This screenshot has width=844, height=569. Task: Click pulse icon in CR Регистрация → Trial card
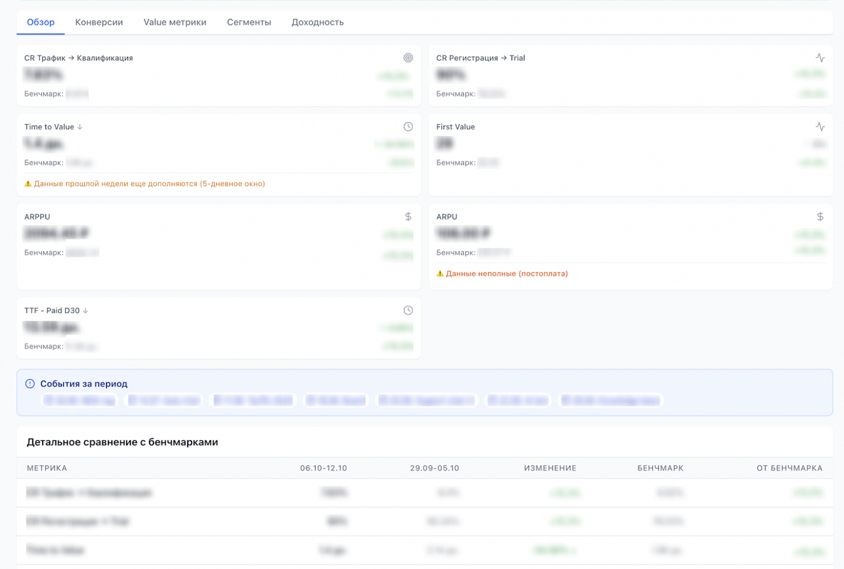[x=820, y=58]
